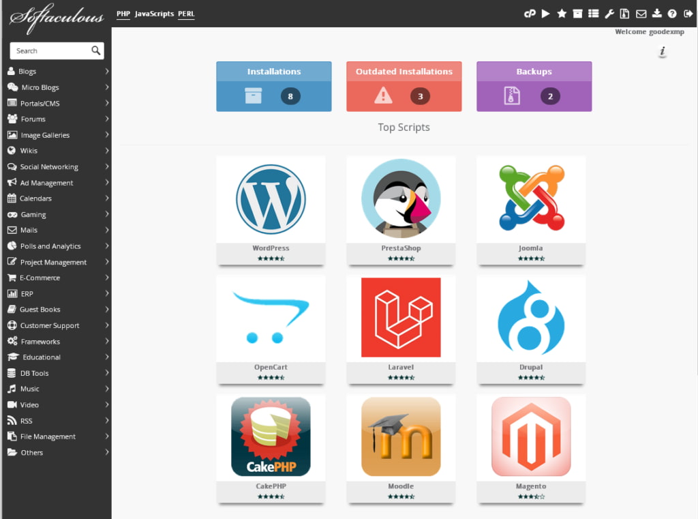Click the Softaculous logo
The image size is (698, 519).
coord(57,18)
